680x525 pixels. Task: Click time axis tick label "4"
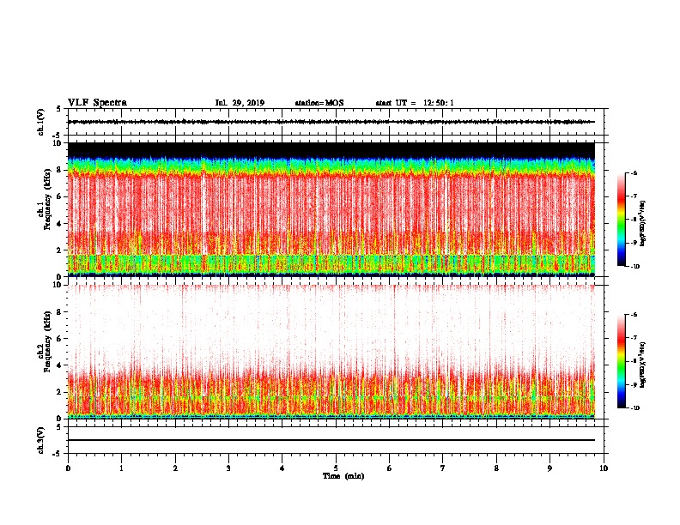[282, 468]
